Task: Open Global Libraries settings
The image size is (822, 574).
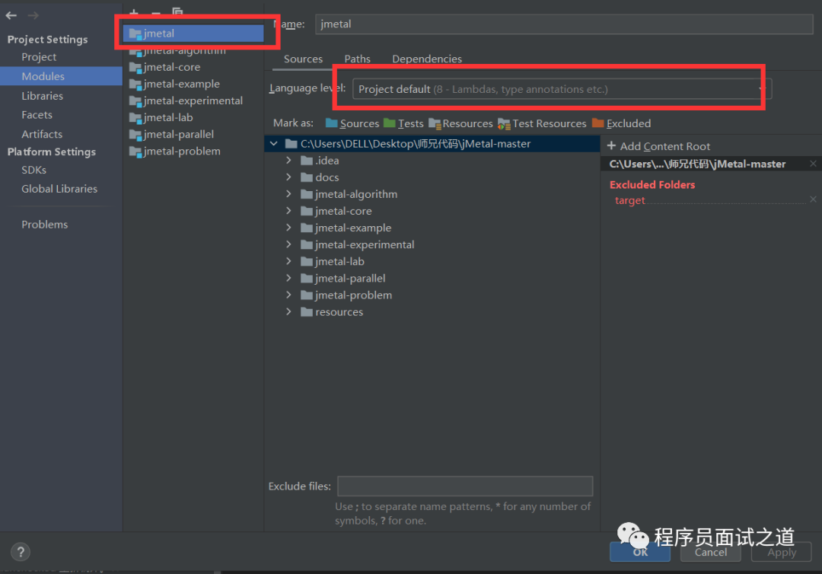Action: click(x=59, y=189)
